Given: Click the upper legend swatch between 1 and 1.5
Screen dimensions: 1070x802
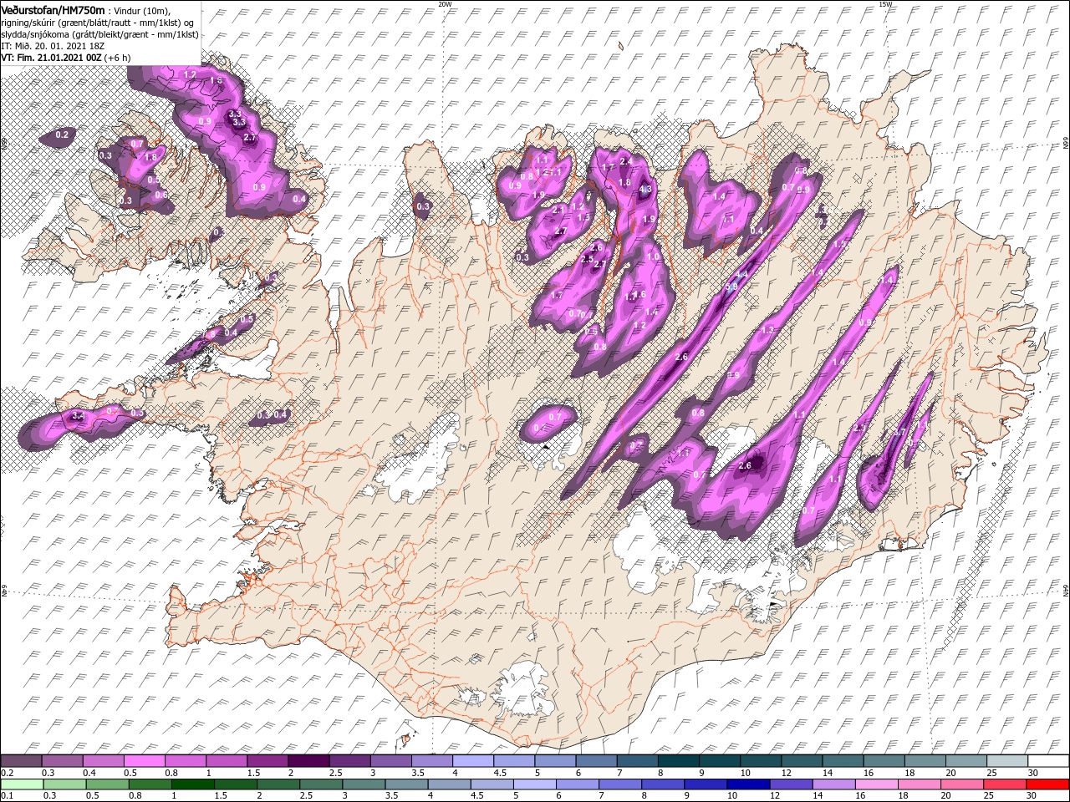Looking at the screenshot, I should 226,760.
